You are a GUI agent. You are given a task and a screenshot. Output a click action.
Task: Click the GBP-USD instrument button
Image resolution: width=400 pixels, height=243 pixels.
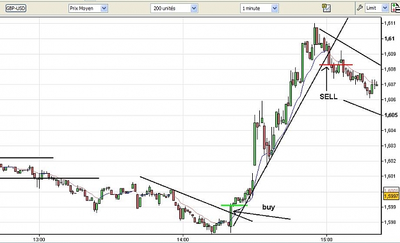15,8
